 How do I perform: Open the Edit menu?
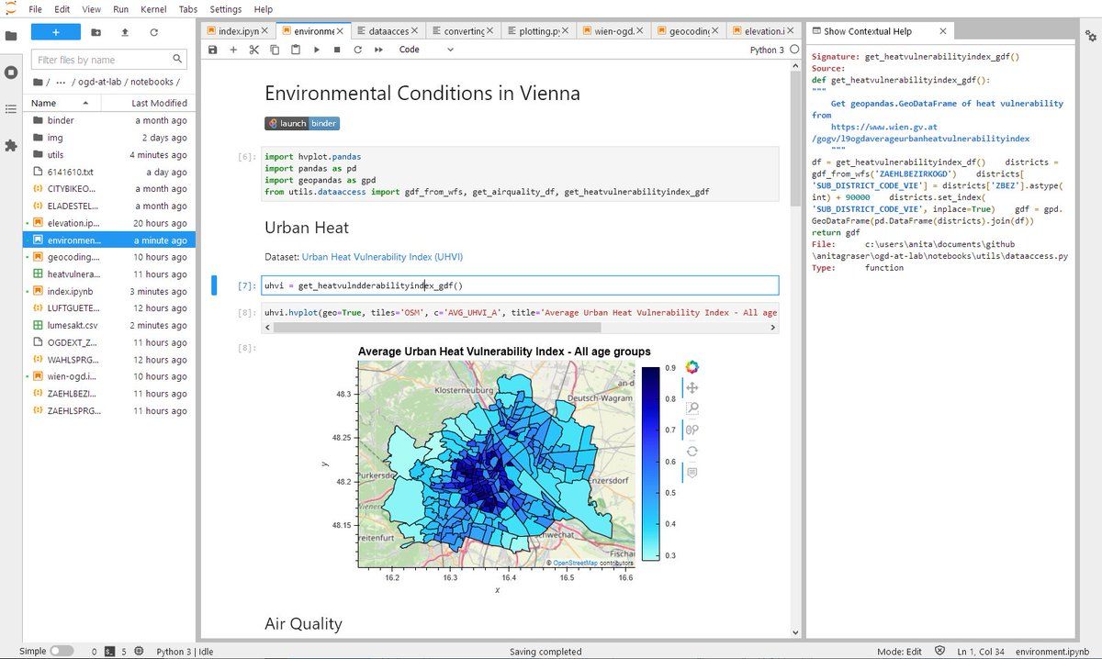click(62, 9)
